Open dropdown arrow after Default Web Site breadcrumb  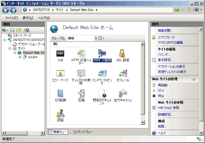click(96, 10)
